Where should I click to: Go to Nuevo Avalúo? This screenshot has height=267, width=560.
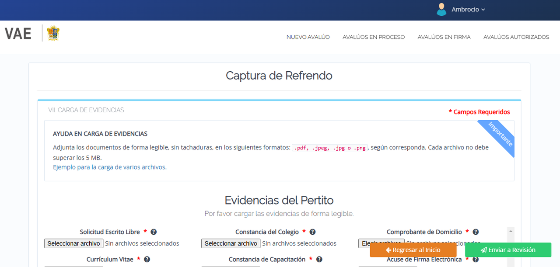click(x=308, y=37)
